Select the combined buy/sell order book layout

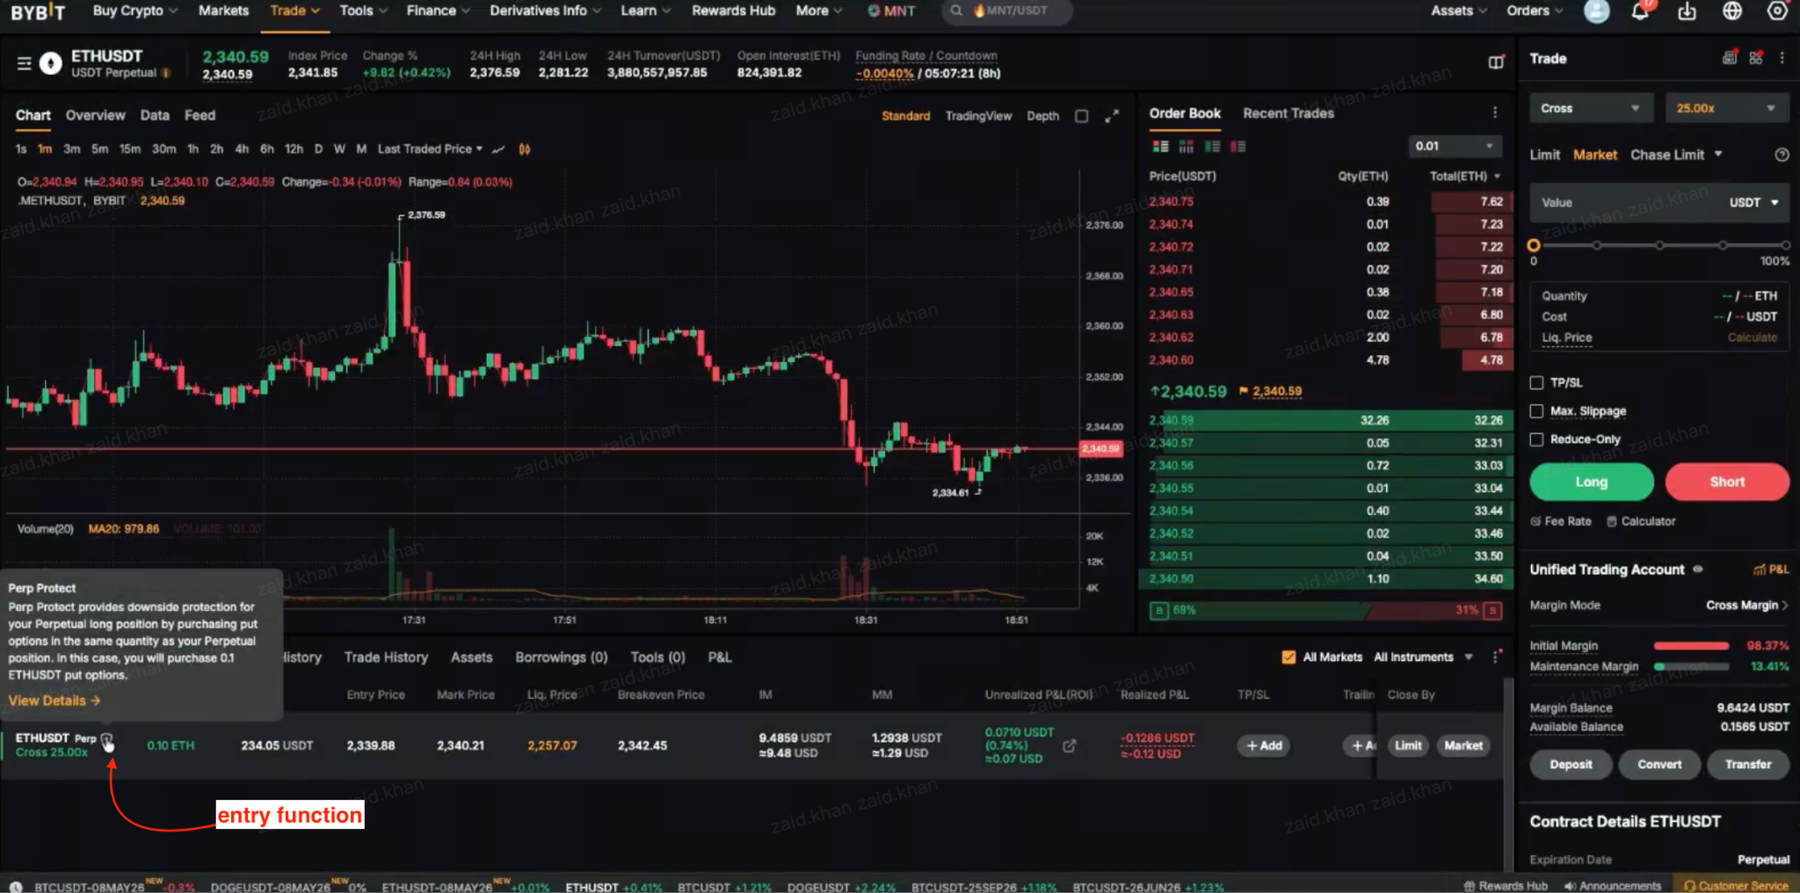[1160, 147]
